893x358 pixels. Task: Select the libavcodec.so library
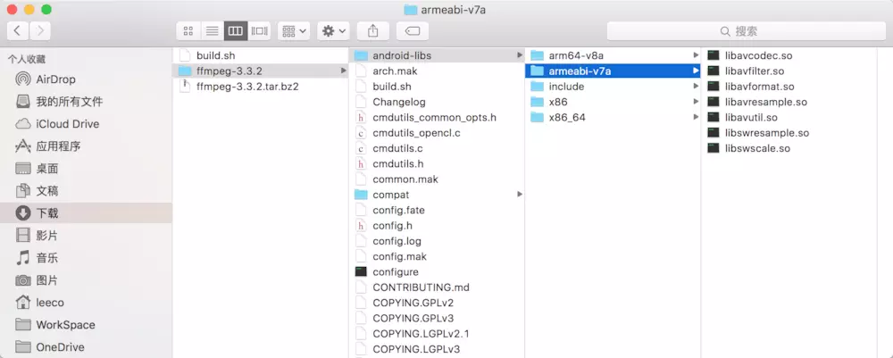[x=789, y=55]
